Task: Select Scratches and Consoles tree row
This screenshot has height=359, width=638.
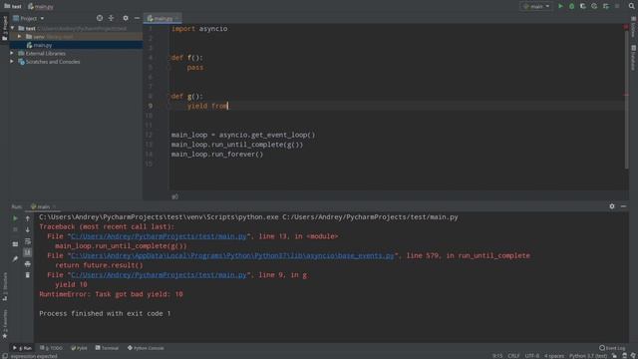Action: tap(76, 62)
